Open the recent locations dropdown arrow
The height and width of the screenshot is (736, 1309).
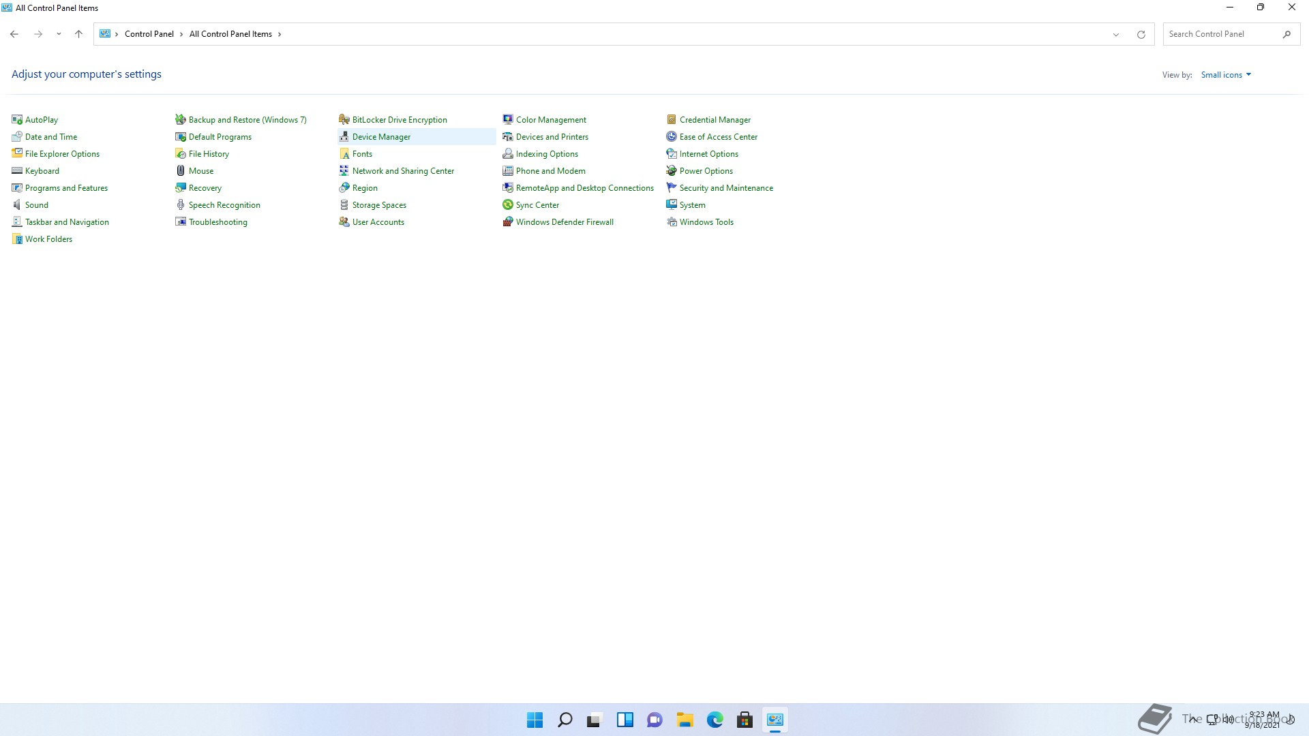click(59, 34)
